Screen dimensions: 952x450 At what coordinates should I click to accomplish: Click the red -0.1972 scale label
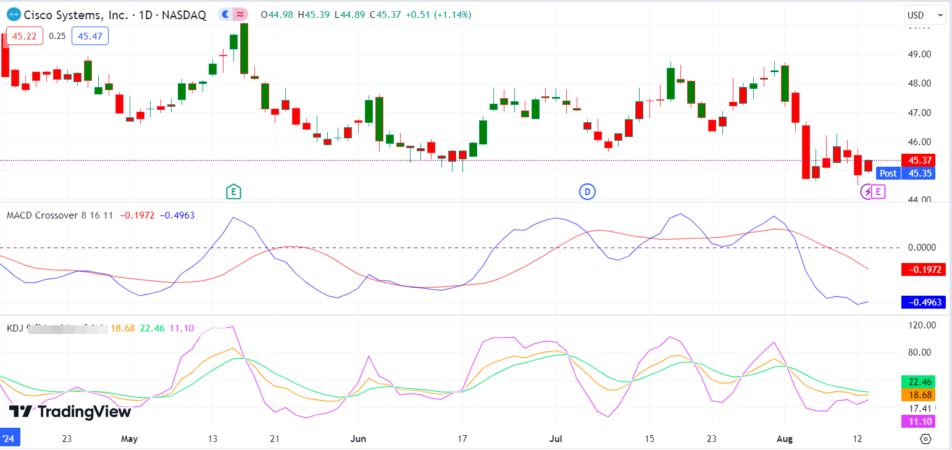coord(923,269)
